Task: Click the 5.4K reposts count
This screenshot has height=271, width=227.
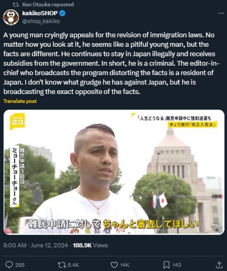Action: 73,265
